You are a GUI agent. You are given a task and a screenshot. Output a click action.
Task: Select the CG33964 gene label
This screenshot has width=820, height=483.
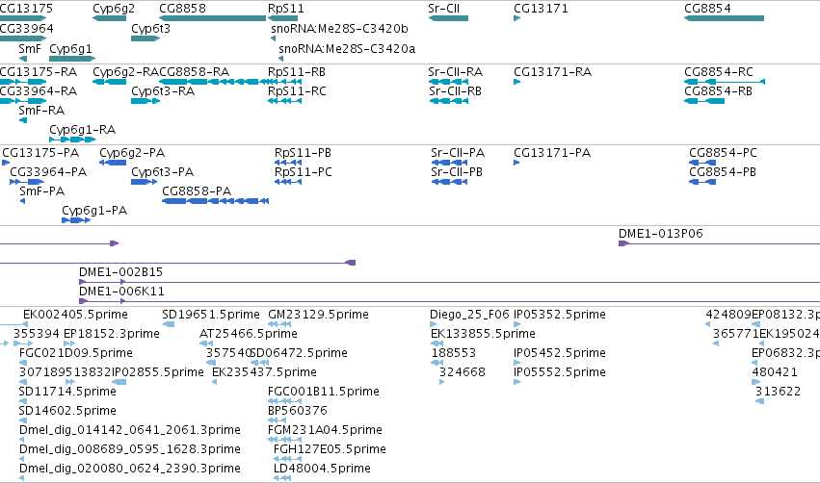pyautogui.click(x=27, y=29)
